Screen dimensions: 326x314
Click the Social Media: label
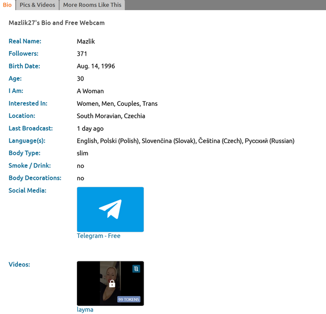tap(28, 190)
